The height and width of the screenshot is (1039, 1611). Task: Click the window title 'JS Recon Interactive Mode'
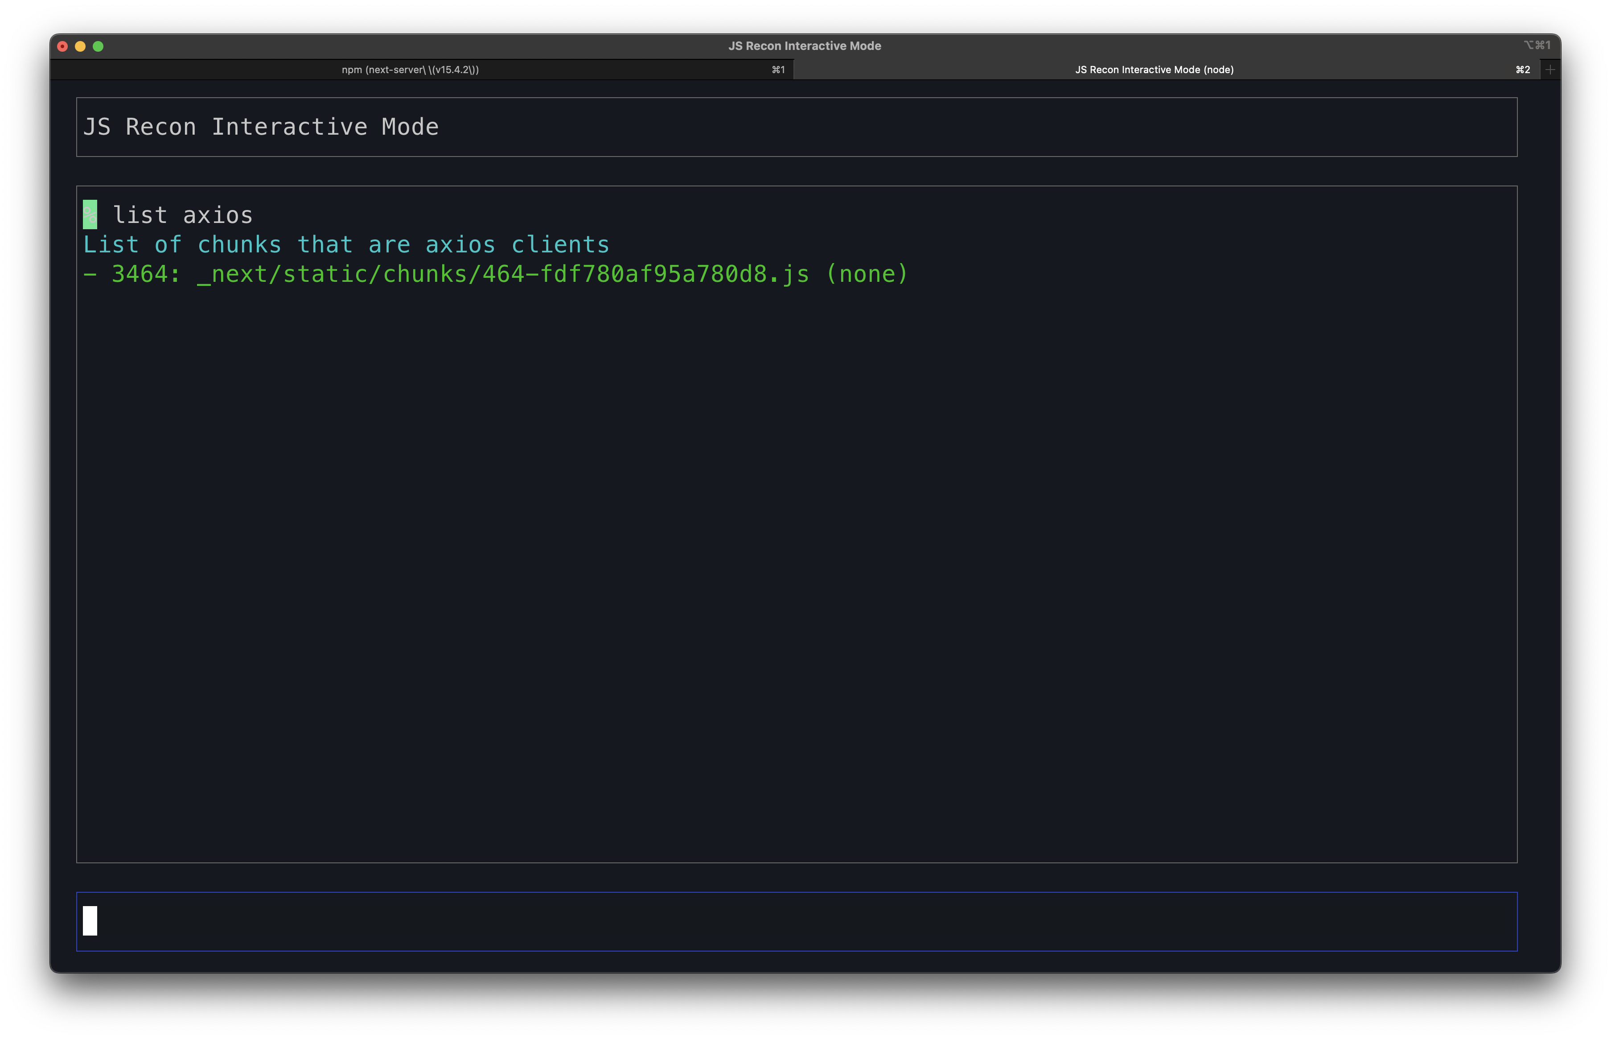point(805,46)
